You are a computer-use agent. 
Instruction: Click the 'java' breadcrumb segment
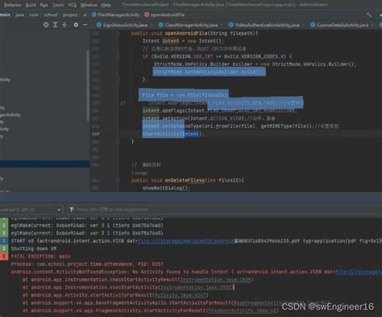click(x=19, y=15)
